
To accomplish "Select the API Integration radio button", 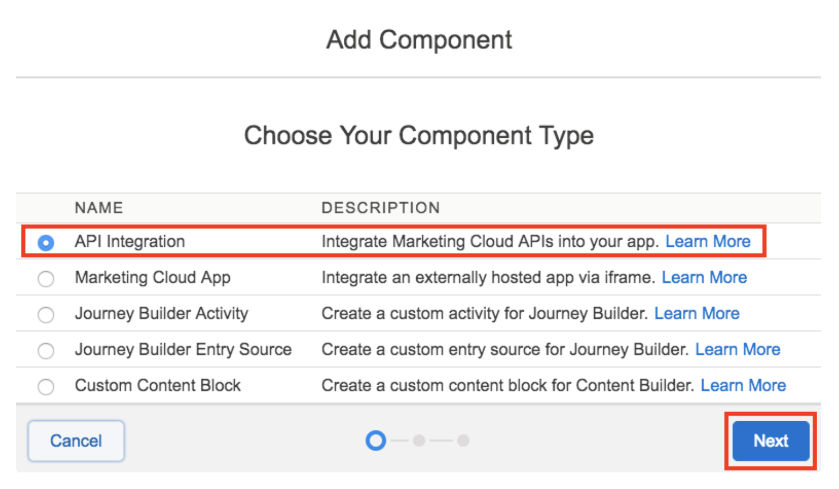I will coord(46,243).
